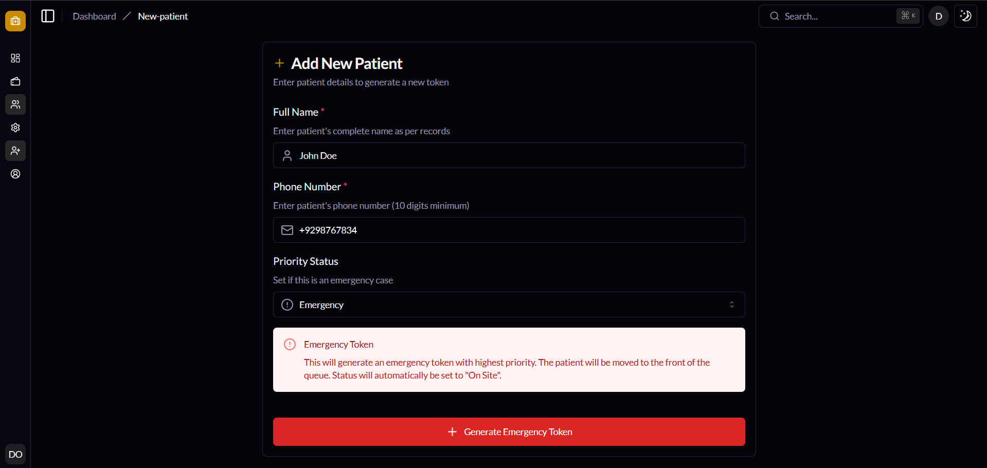The image size is (987, 468).
Task: Focus the Full Name field with John Doe
Action: 514,155
